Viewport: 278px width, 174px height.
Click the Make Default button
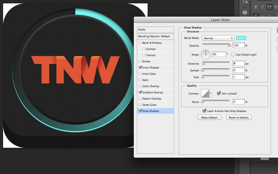(209, 118)
